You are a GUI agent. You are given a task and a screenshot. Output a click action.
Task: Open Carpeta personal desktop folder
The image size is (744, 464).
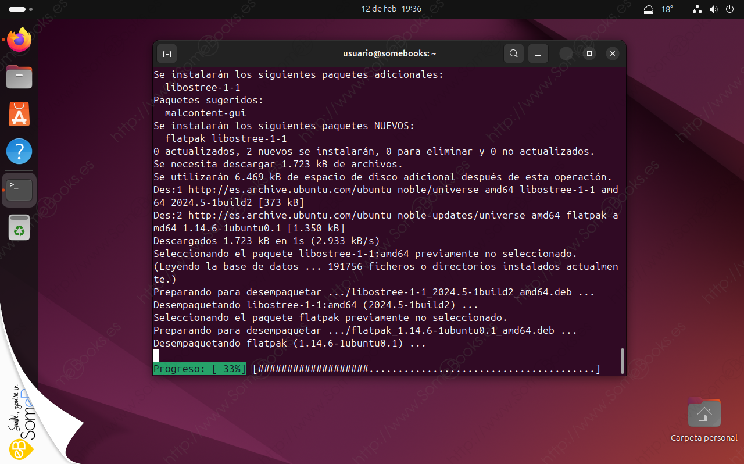(704, 415)
